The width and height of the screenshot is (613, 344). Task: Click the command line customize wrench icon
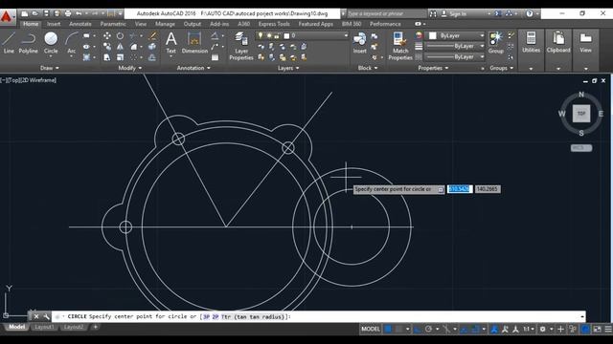click(46, 316)
